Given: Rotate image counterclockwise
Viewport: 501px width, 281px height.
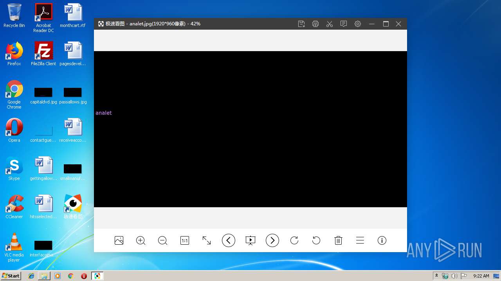Looking at the screenshot, I should (316, 240).
